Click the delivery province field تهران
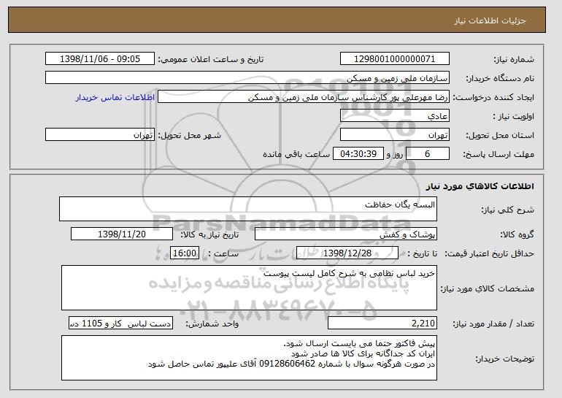The width and height of the screenshot is (562, 398). [x=395, y=135]
